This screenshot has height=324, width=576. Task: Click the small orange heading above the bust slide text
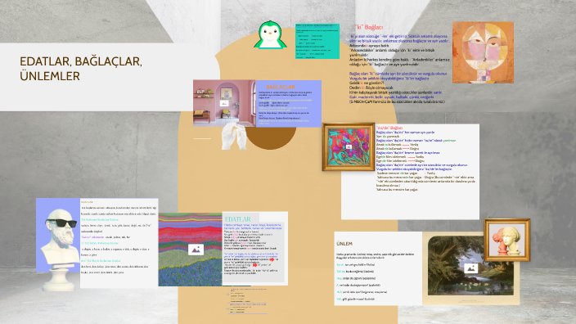[x=87, y=202]
